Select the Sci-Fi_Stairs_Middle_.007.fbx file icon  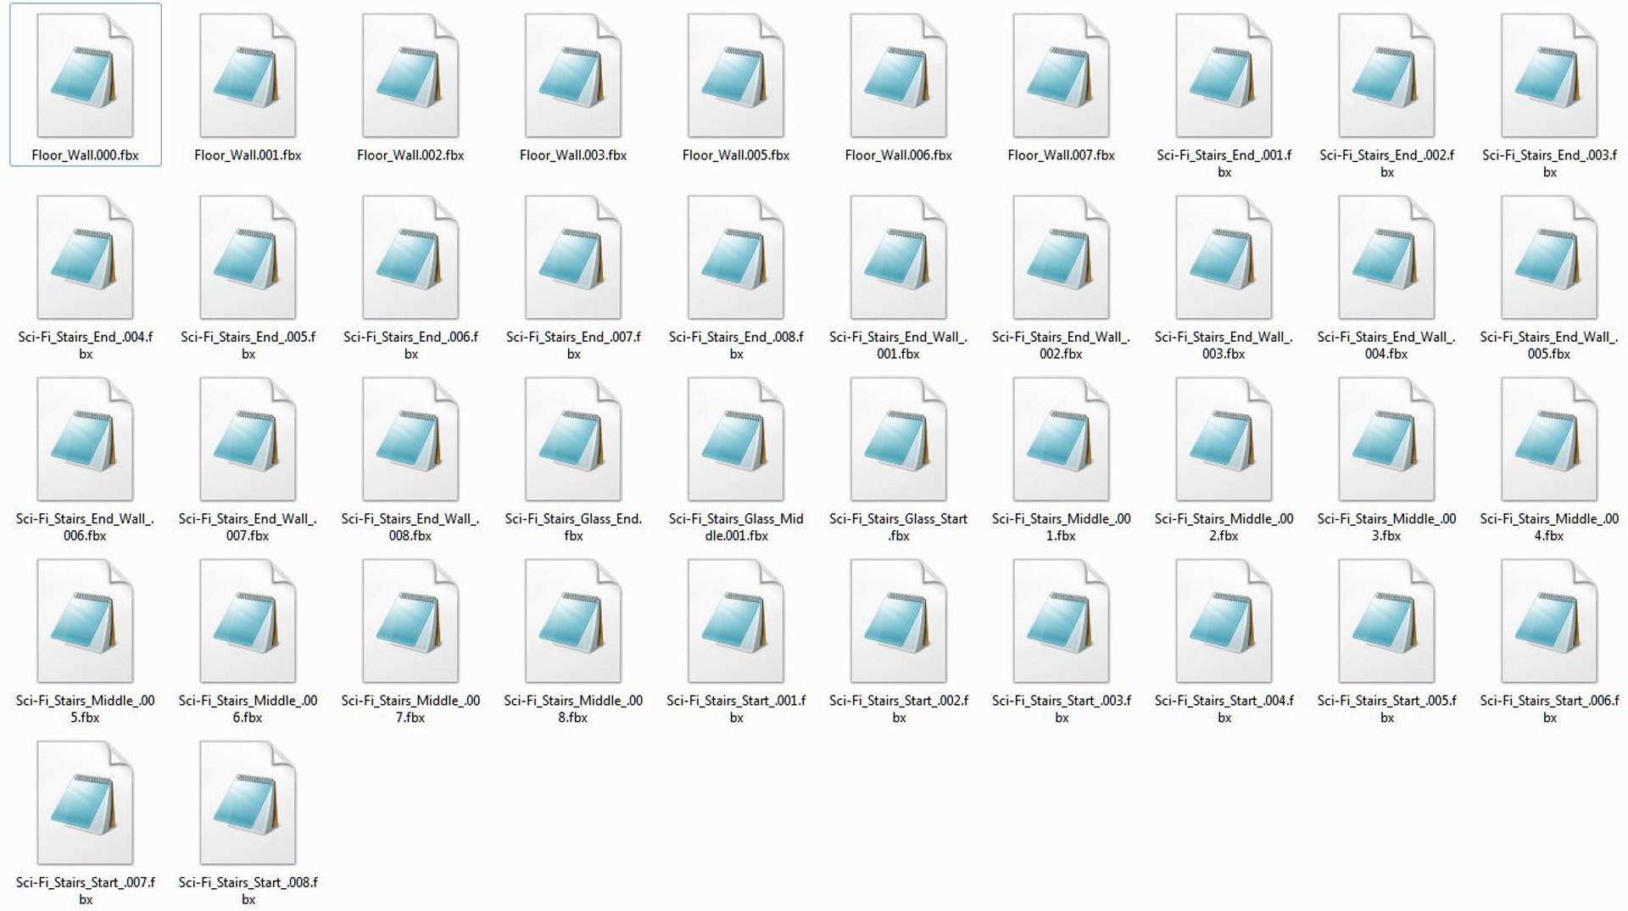click(x=410, y=621)
